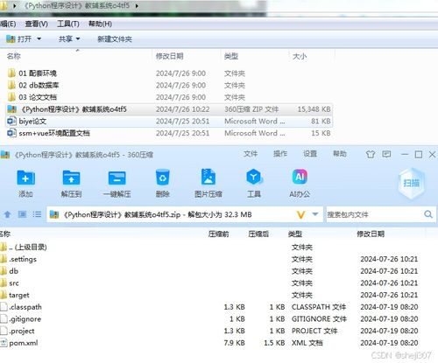Screen dimensions: 438x363
Task: Click the orange V icon in the path bar
Action: tap(300, 215)
